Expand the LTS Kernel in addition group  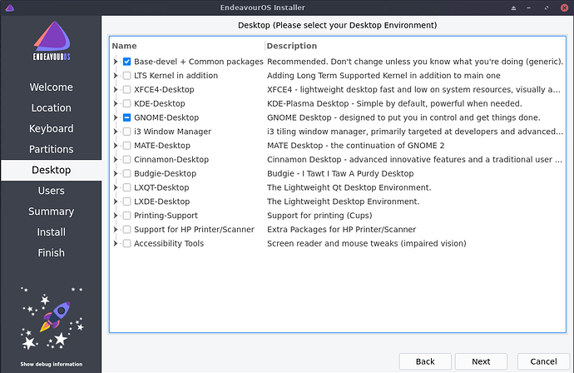116,76
